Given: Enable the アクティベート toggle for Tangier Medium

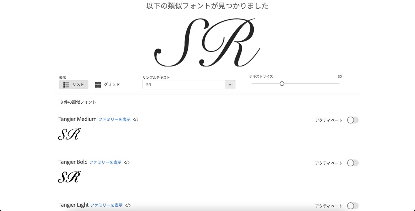Looking at the screenshot, I should point(352,120).
